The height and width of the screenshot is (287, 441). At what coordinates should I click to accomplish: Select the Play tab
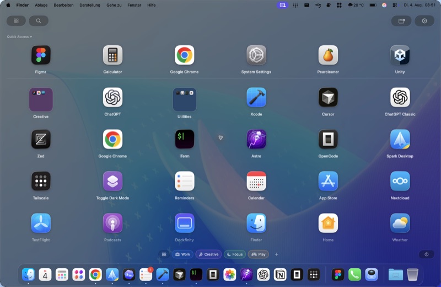tap(258, 254)
